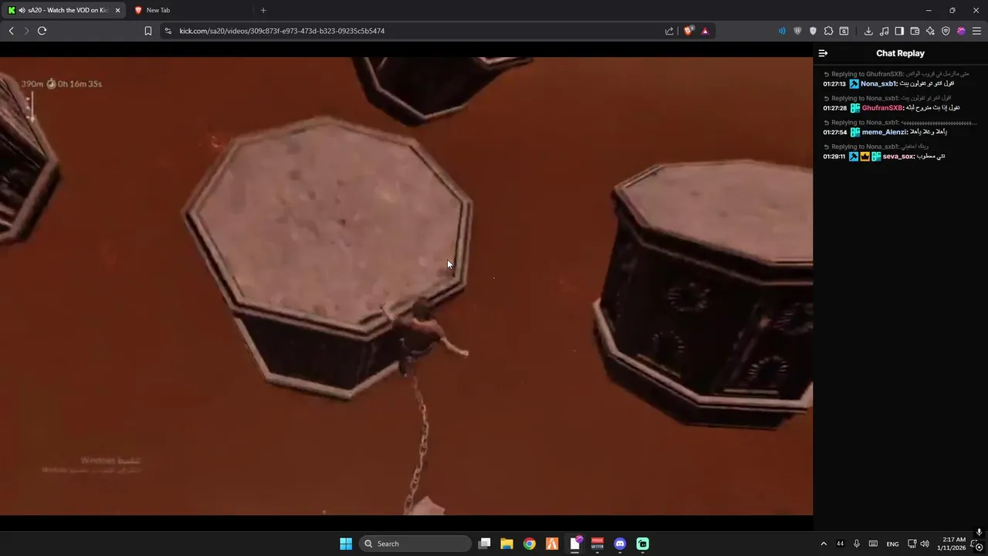Open Google Chrome from the taskbar
Image resolution: width=988 pixels, height=556 pixels.
pos(529,544)
